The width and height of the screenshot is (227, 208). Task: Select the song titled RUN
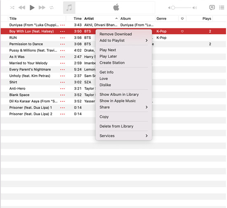pos(13,38)
